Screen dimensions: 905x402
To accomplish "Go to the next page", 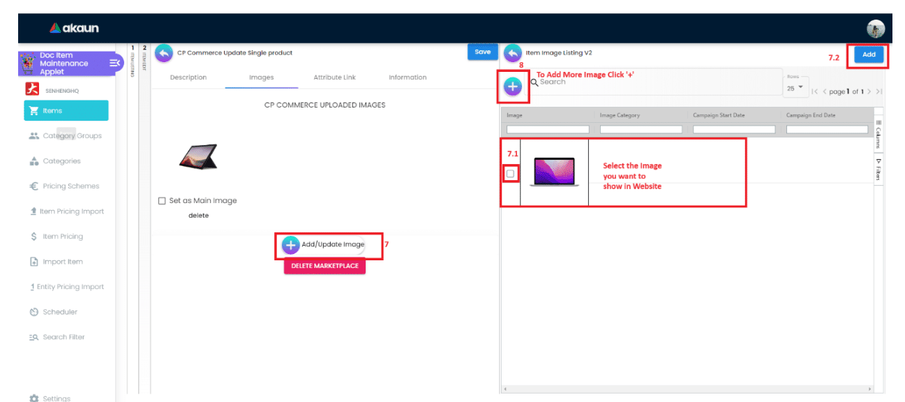I will 869,92.
